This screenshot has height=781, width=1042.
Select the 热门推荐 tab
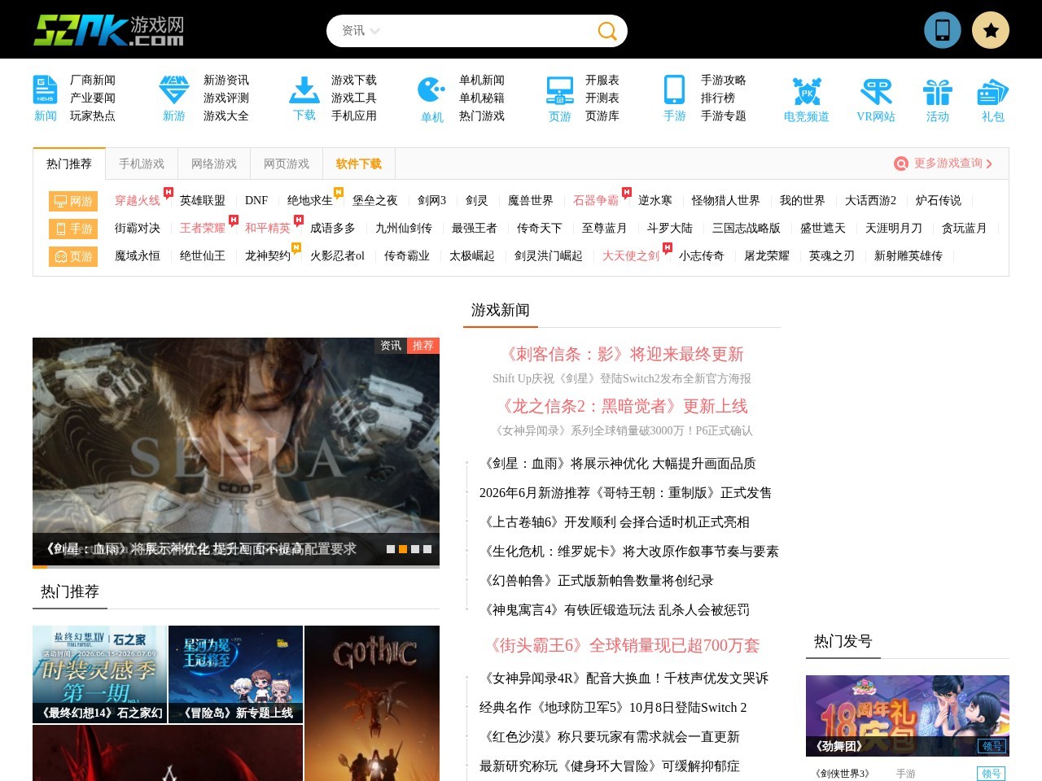coord(69,164)
